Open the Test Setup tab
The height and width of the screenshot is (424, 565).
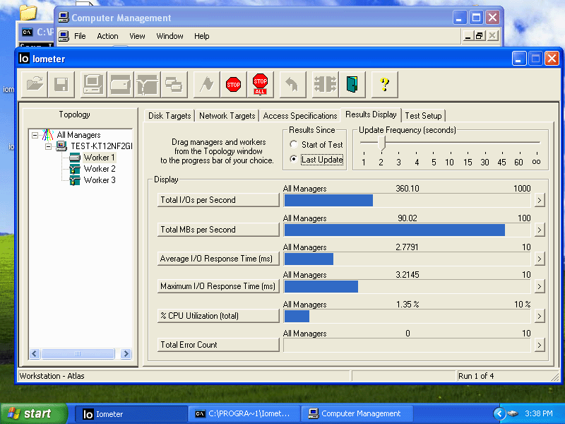[423, 116]
